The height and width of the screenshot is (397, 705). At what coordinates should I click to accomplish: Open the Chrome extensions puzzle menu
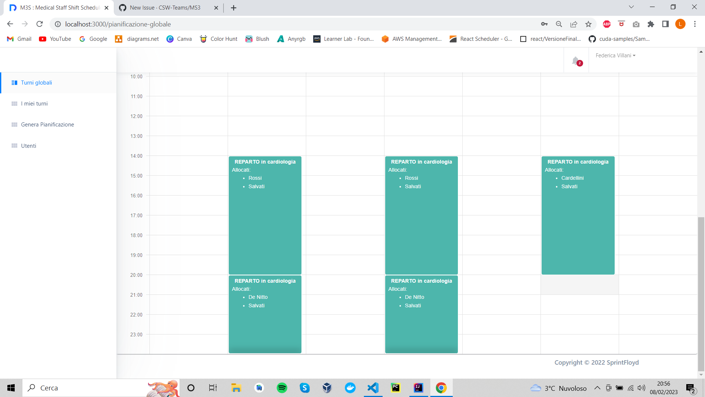651,24
